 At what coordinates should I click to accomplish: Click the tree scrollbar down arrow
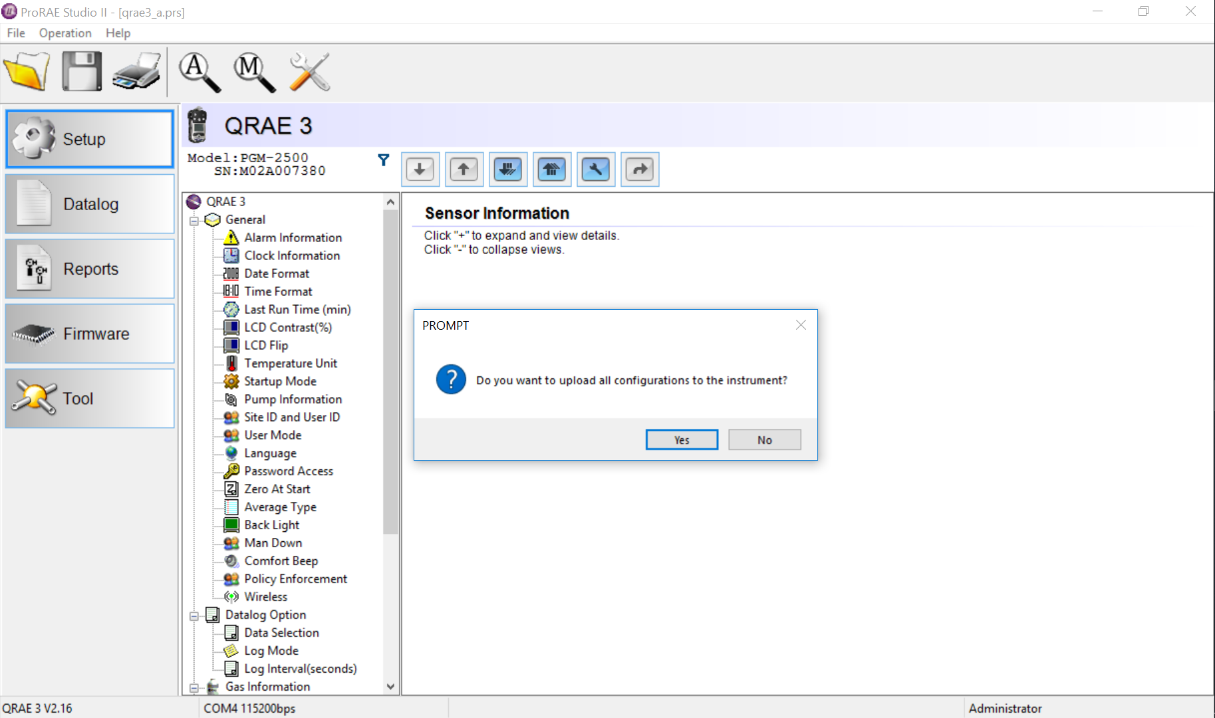pos(390,686)
